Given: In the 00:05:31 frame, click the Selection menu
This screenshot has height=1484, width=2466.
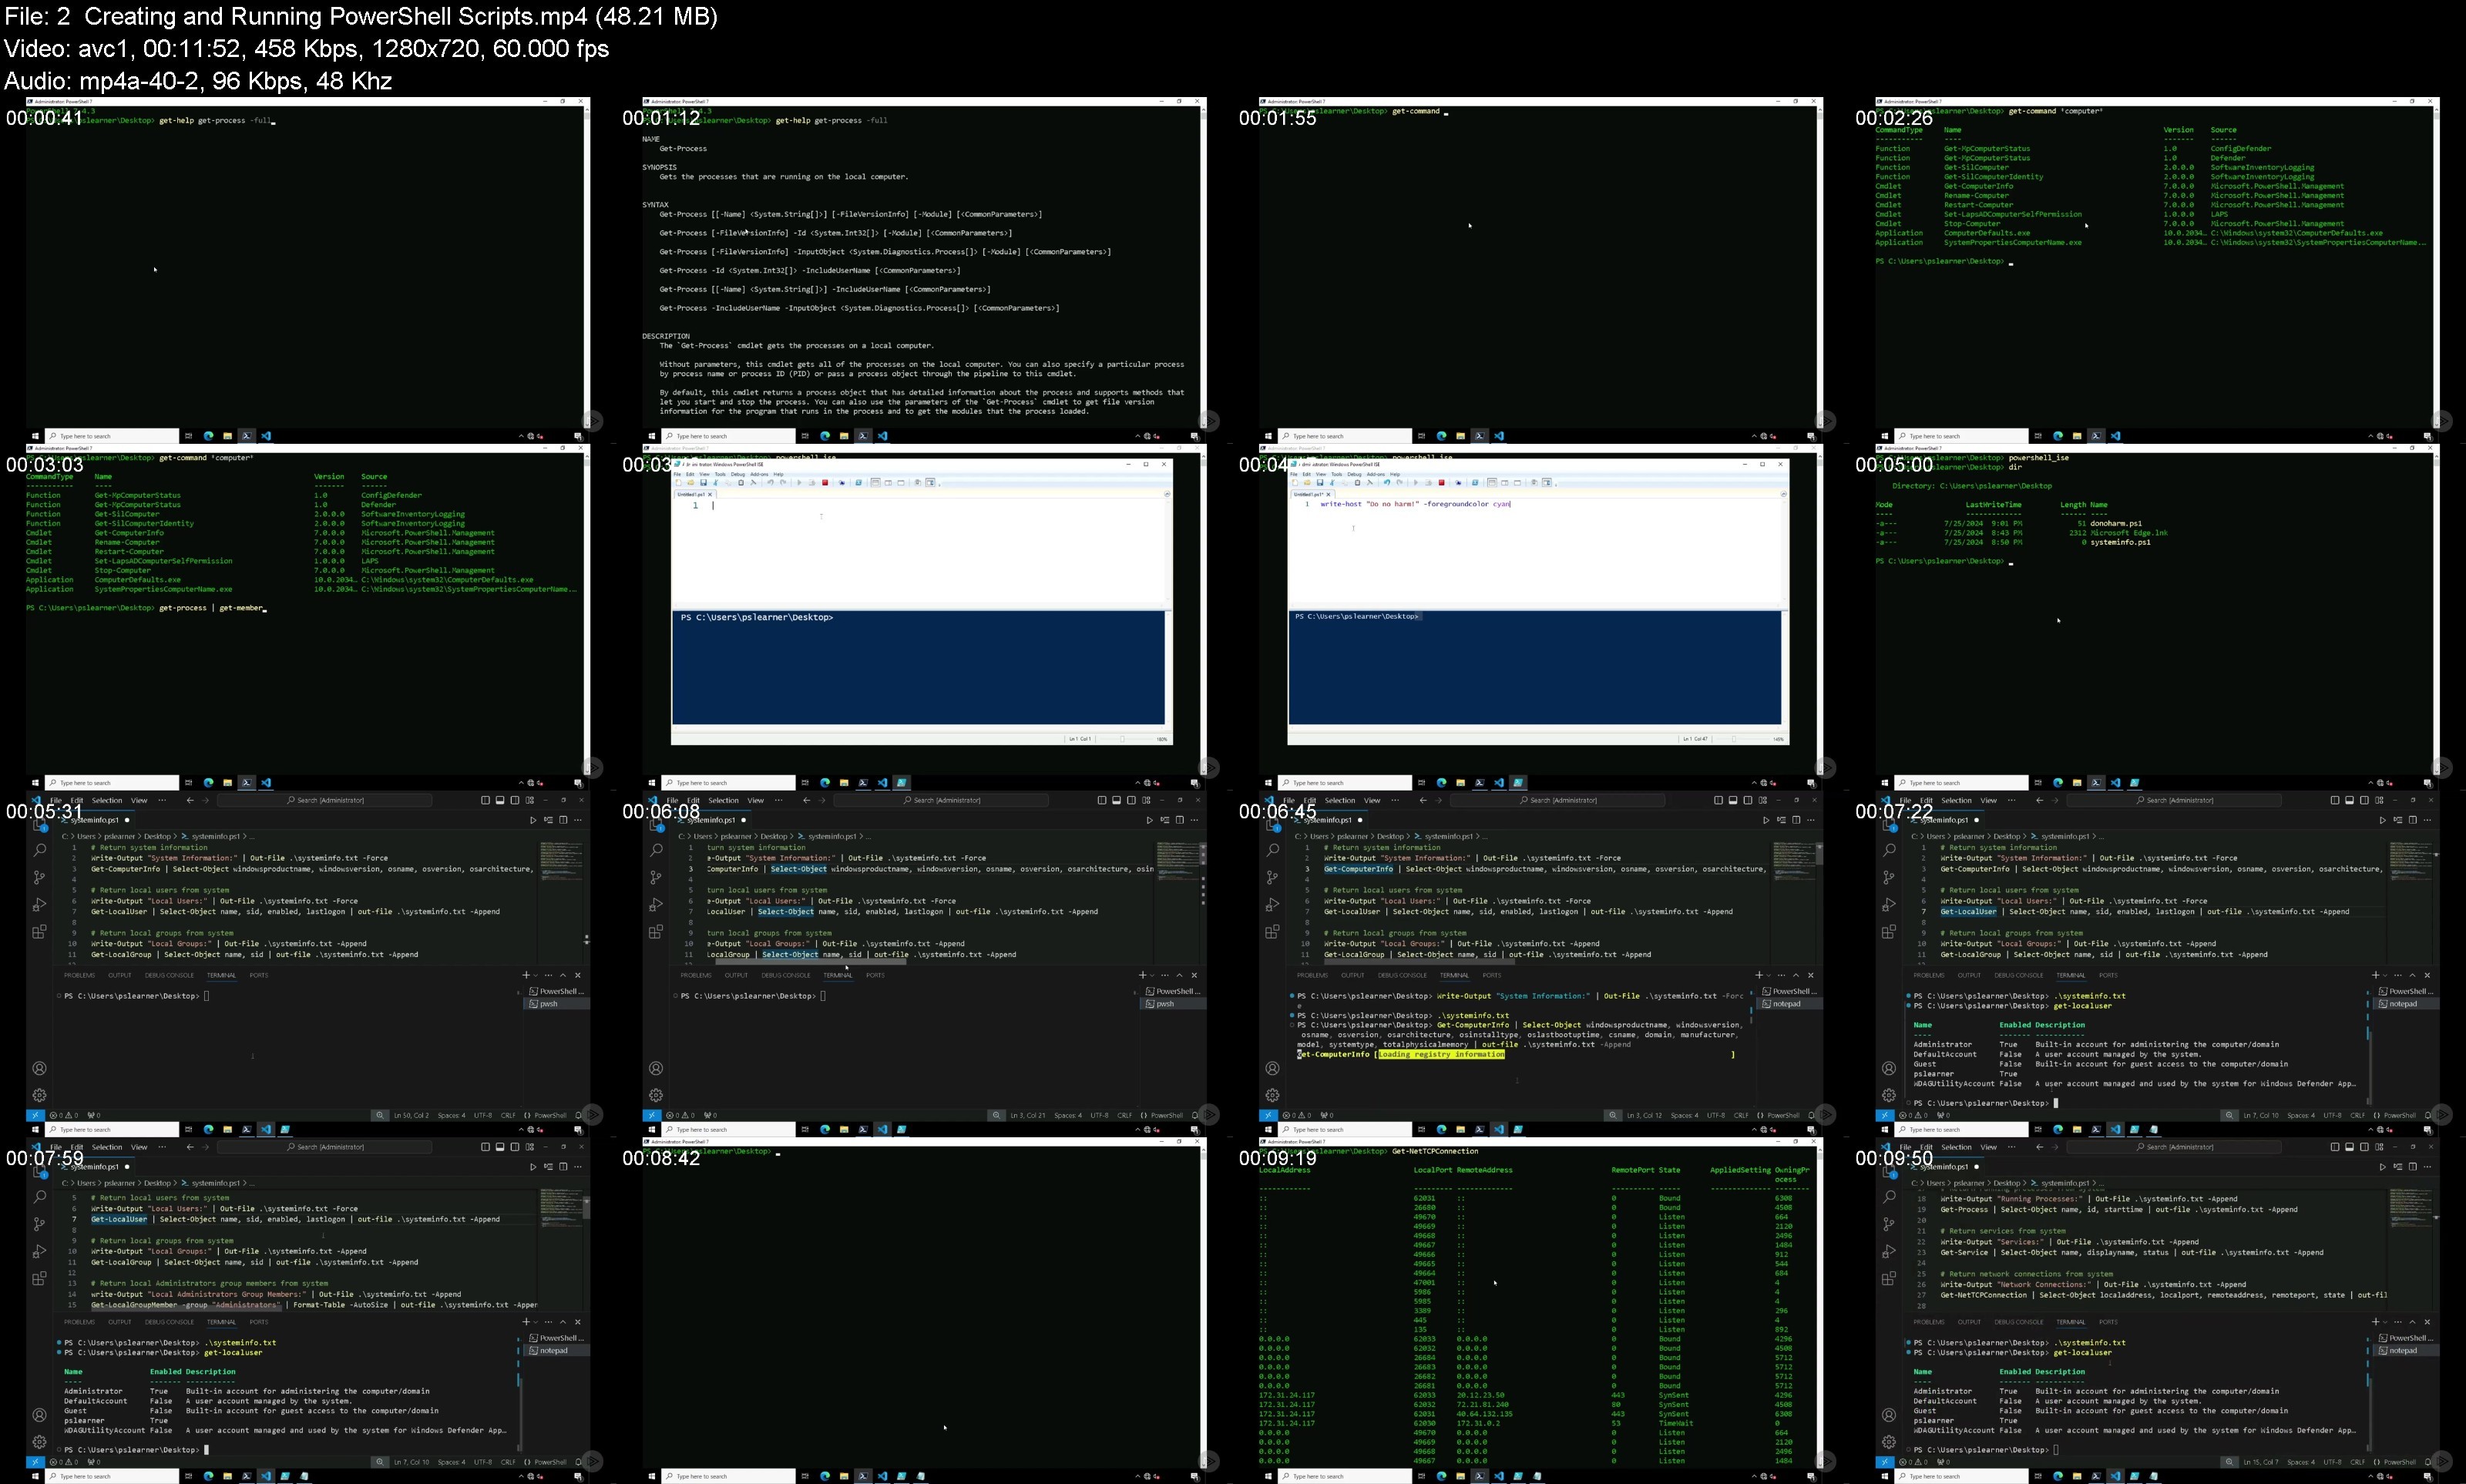Looking at the screenshot, I should click(107, 800).
